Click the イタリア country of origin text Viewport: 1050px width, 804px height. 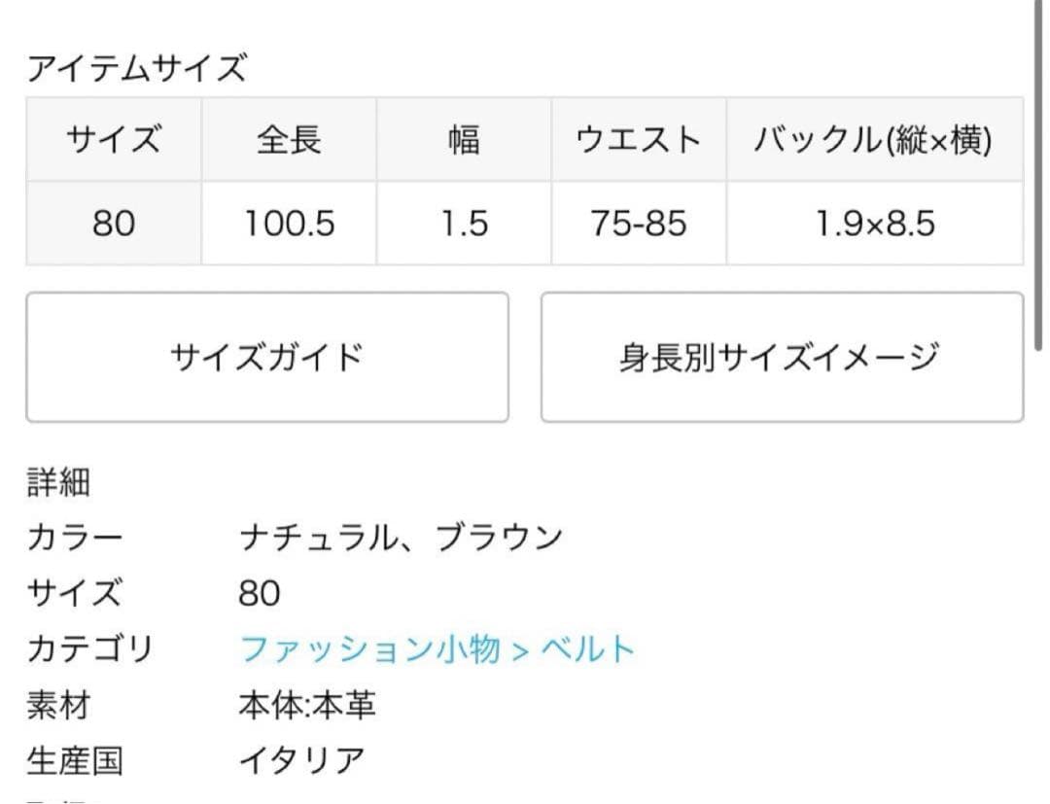pos(301,760)
